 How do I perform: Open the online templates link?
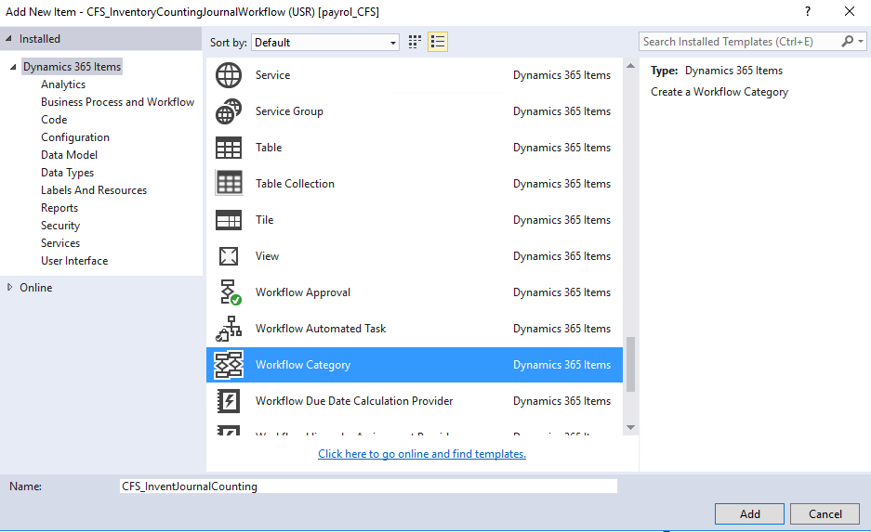point(422,454)
